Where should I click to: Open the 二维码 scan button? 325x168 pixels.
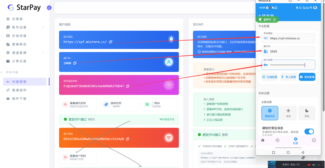(x=160, y=105)
